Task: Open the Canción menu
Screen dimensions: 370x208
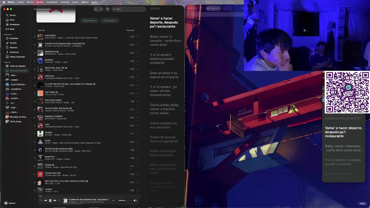Action: [x=40, y=2]
